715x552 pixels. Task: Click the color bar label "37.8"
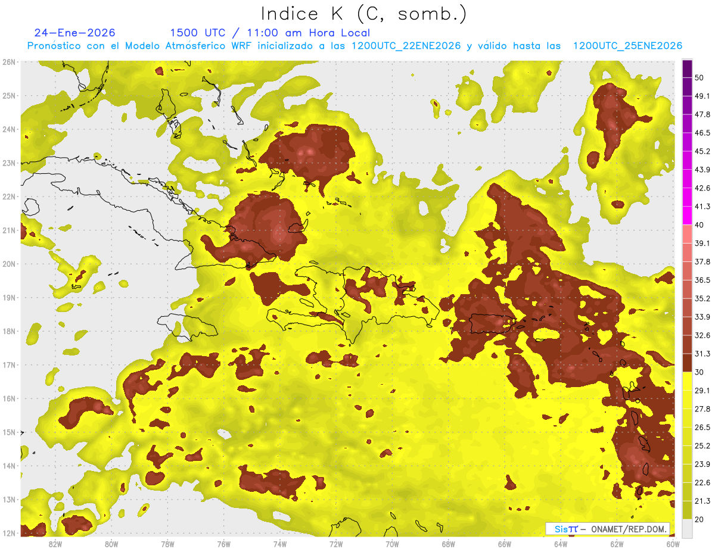[702, 261]
